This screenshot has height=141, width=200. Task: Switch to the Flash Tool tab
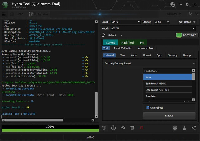127,43
